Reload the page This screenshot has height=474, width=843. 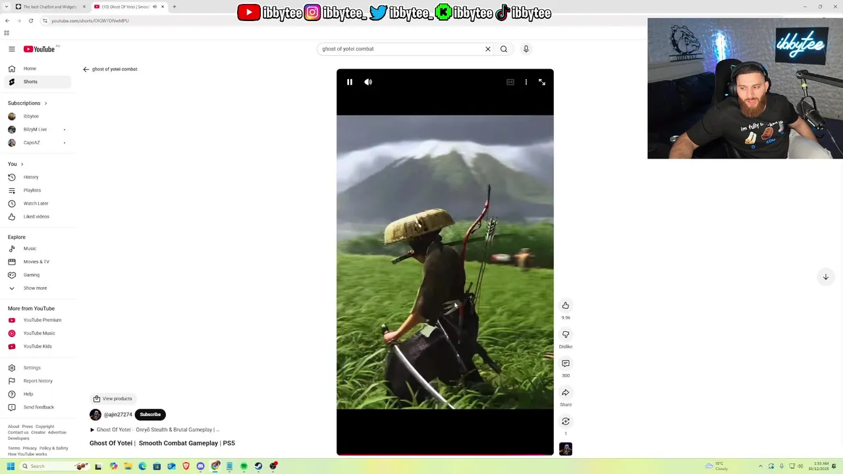[31, 20]
